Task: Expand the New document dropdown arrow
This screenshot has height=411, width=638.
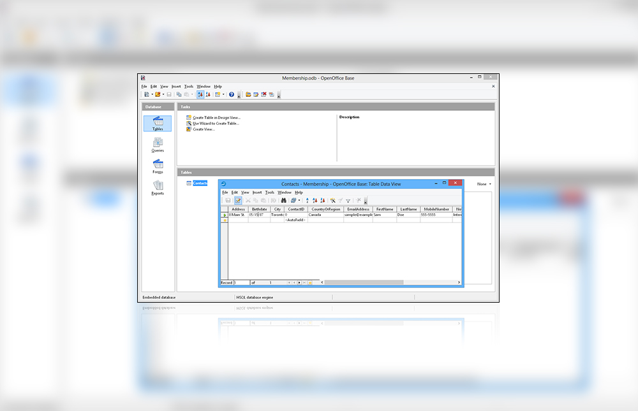Action: coord(152,94)
